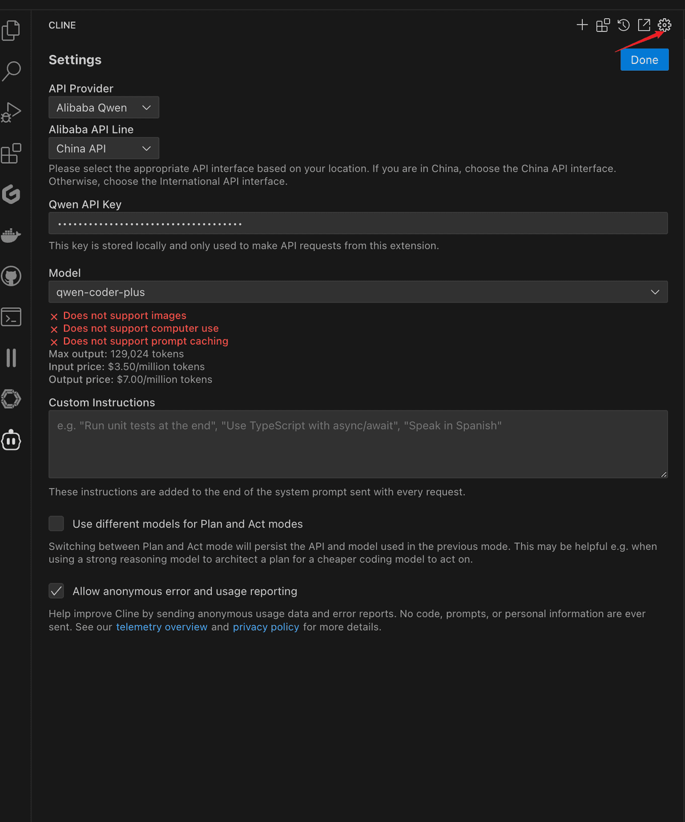Click the blue Done button
This screenshot has height=822, width=685.
click(x=644, y=60)
